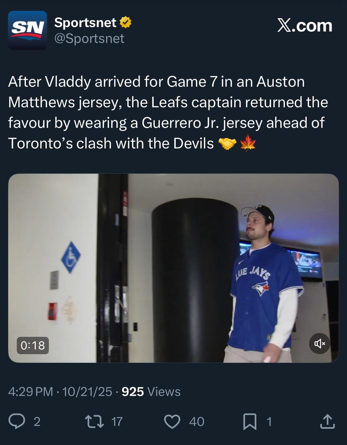Viewport: 347px width, 445px height.
Task: Open the reply comment icon
Action: coord(17,421)
